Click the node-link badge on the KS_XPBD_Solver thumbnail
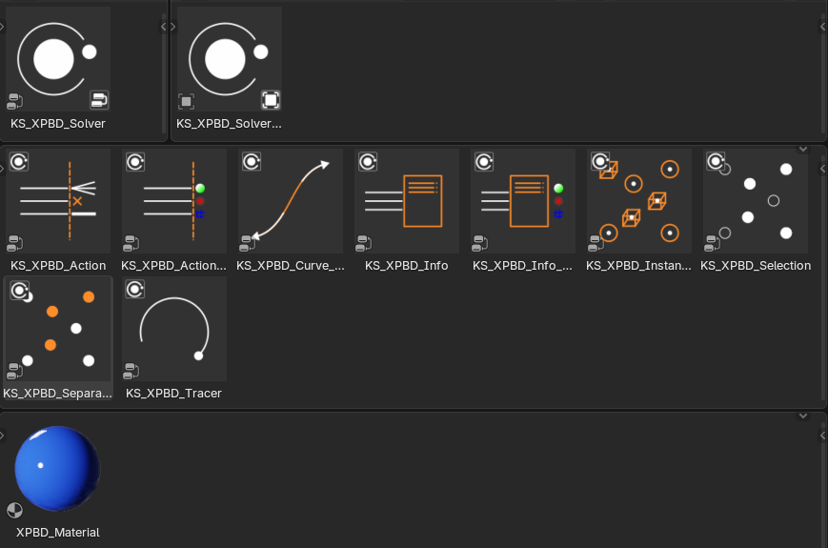This screenshot has width=828, height=548. coord(99,100)
